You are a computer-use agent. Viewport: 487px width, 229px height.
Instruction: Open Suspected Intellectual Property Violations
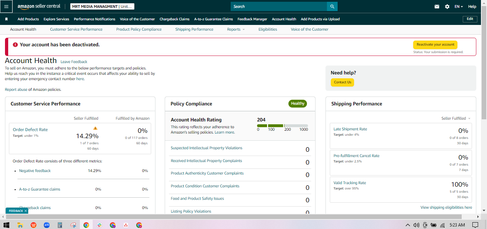(206, 148)
